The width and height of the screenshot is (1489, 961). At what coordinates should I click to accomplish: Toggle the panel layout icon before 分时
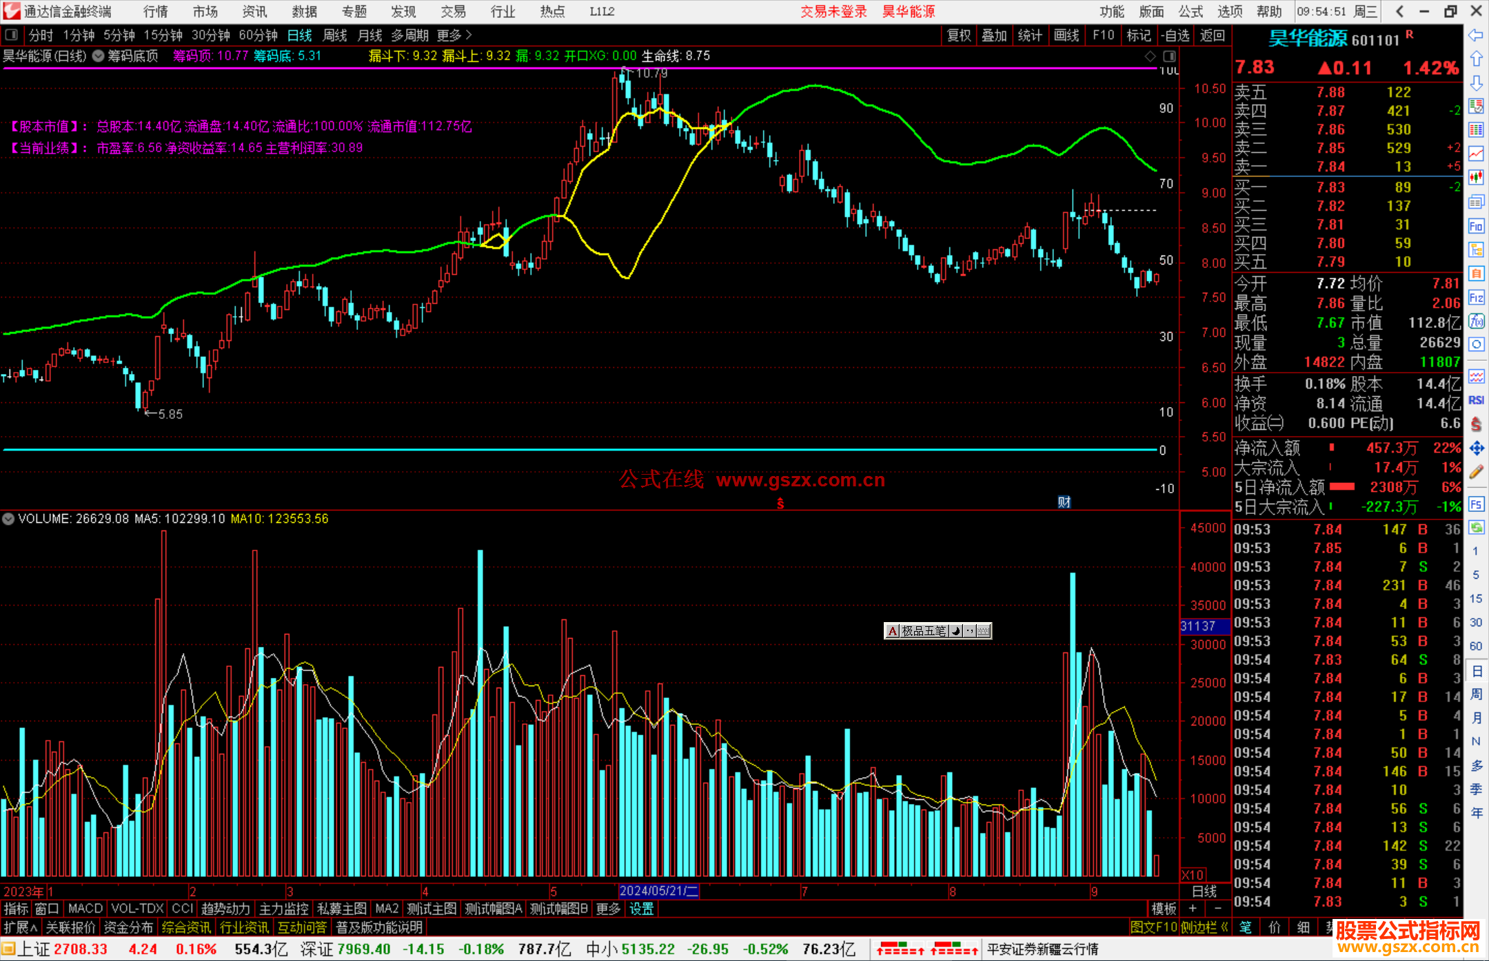pyautogui.click(x=11, y=34)
